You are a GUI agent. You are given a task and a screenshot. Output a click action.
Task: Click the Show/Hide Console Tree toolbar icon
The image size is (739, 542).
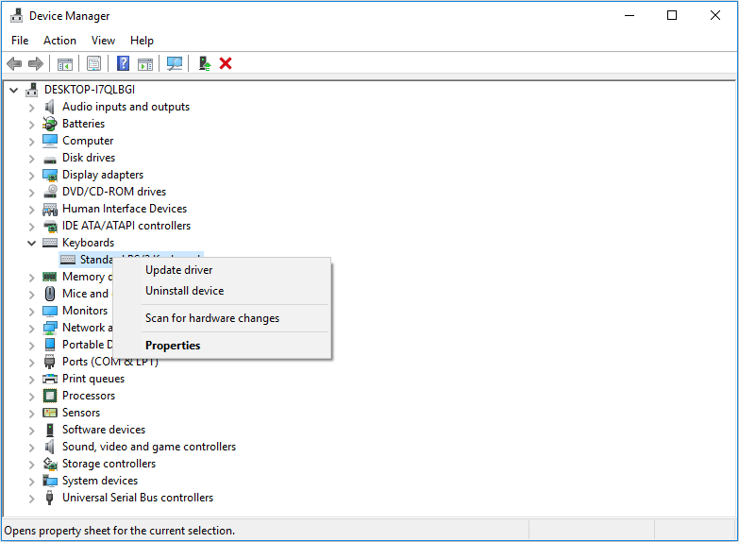point(65,63)
